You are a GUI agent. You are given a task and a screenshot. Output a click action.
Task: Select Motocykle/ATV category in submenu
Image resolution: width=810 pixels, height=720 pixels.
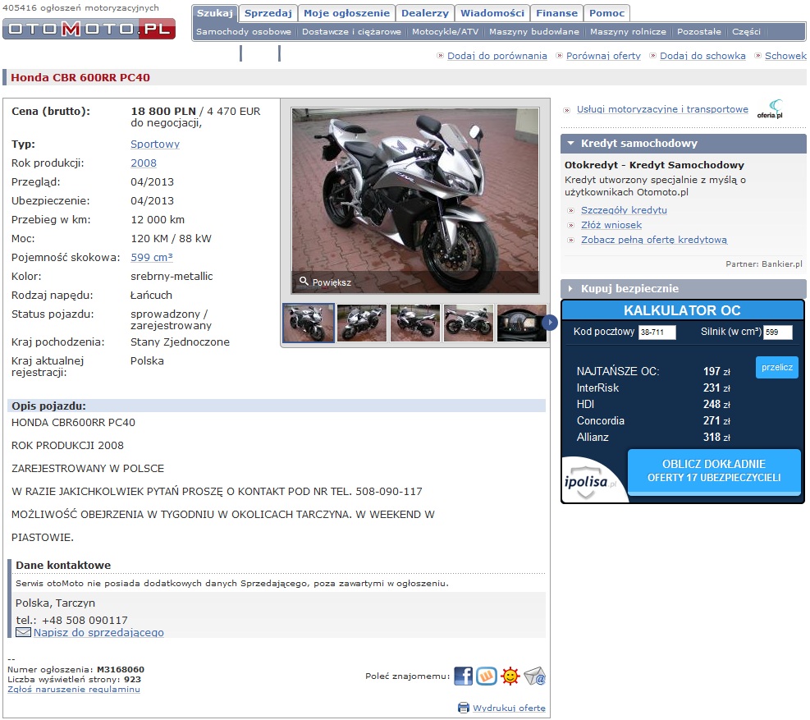click(445, 32)
